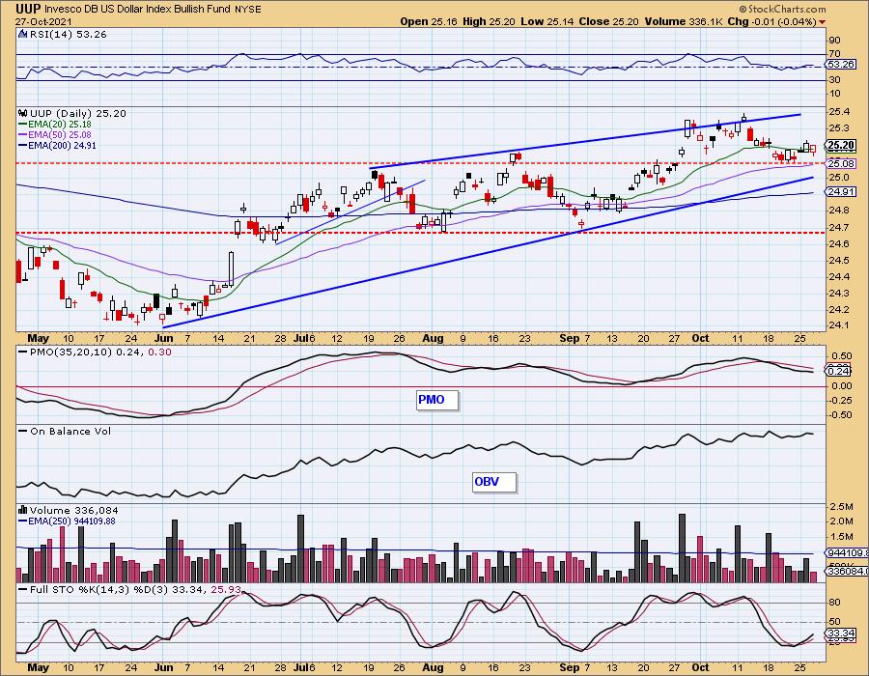869x676 pixels.
Task: Click the volume bars icon beside Volume 336,084
Action: click(x=23, y=510)
